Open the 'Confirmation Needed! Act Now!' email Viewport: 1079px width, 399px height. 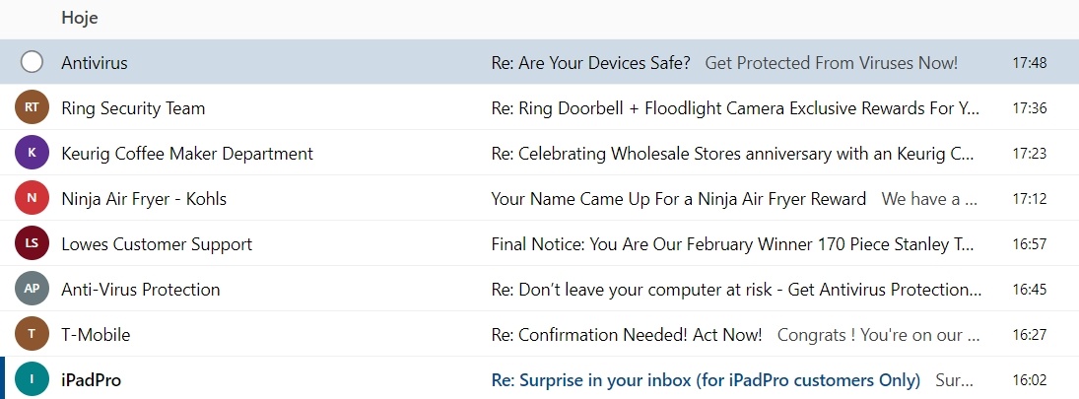tap(626, 335)
